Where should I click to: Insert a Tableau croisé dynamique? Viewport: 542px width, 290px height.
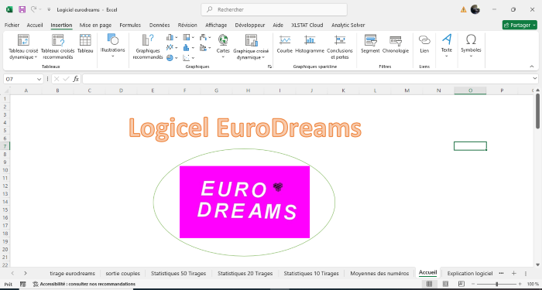23,47
